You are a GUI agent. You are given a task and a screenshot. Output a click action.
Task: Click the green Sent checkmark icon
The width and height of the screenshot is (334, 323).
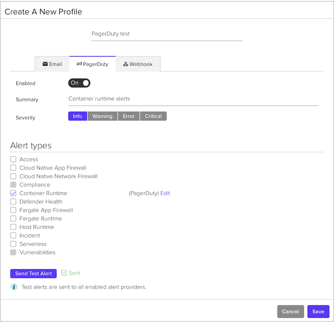pyautogui.click(x=64, y=273)
